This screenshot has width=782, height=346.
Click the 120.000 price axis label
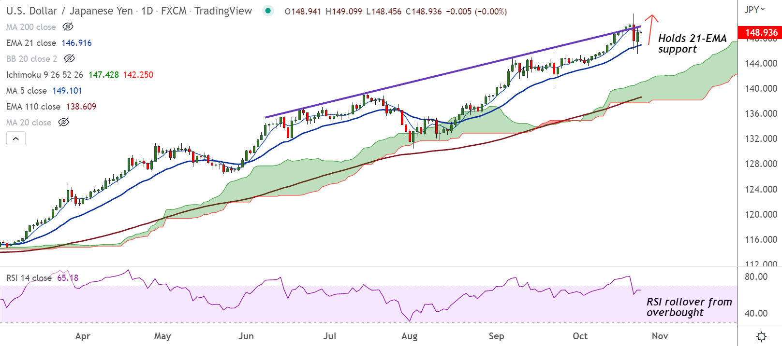point(761,214)
